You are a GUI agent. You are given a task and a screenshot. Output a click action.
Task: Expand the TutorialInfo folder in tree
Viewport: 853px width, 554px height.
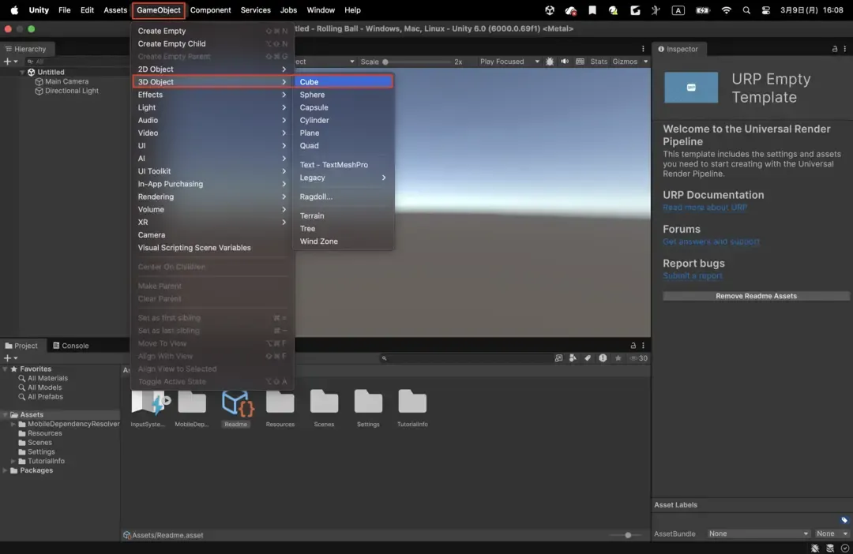13,461
